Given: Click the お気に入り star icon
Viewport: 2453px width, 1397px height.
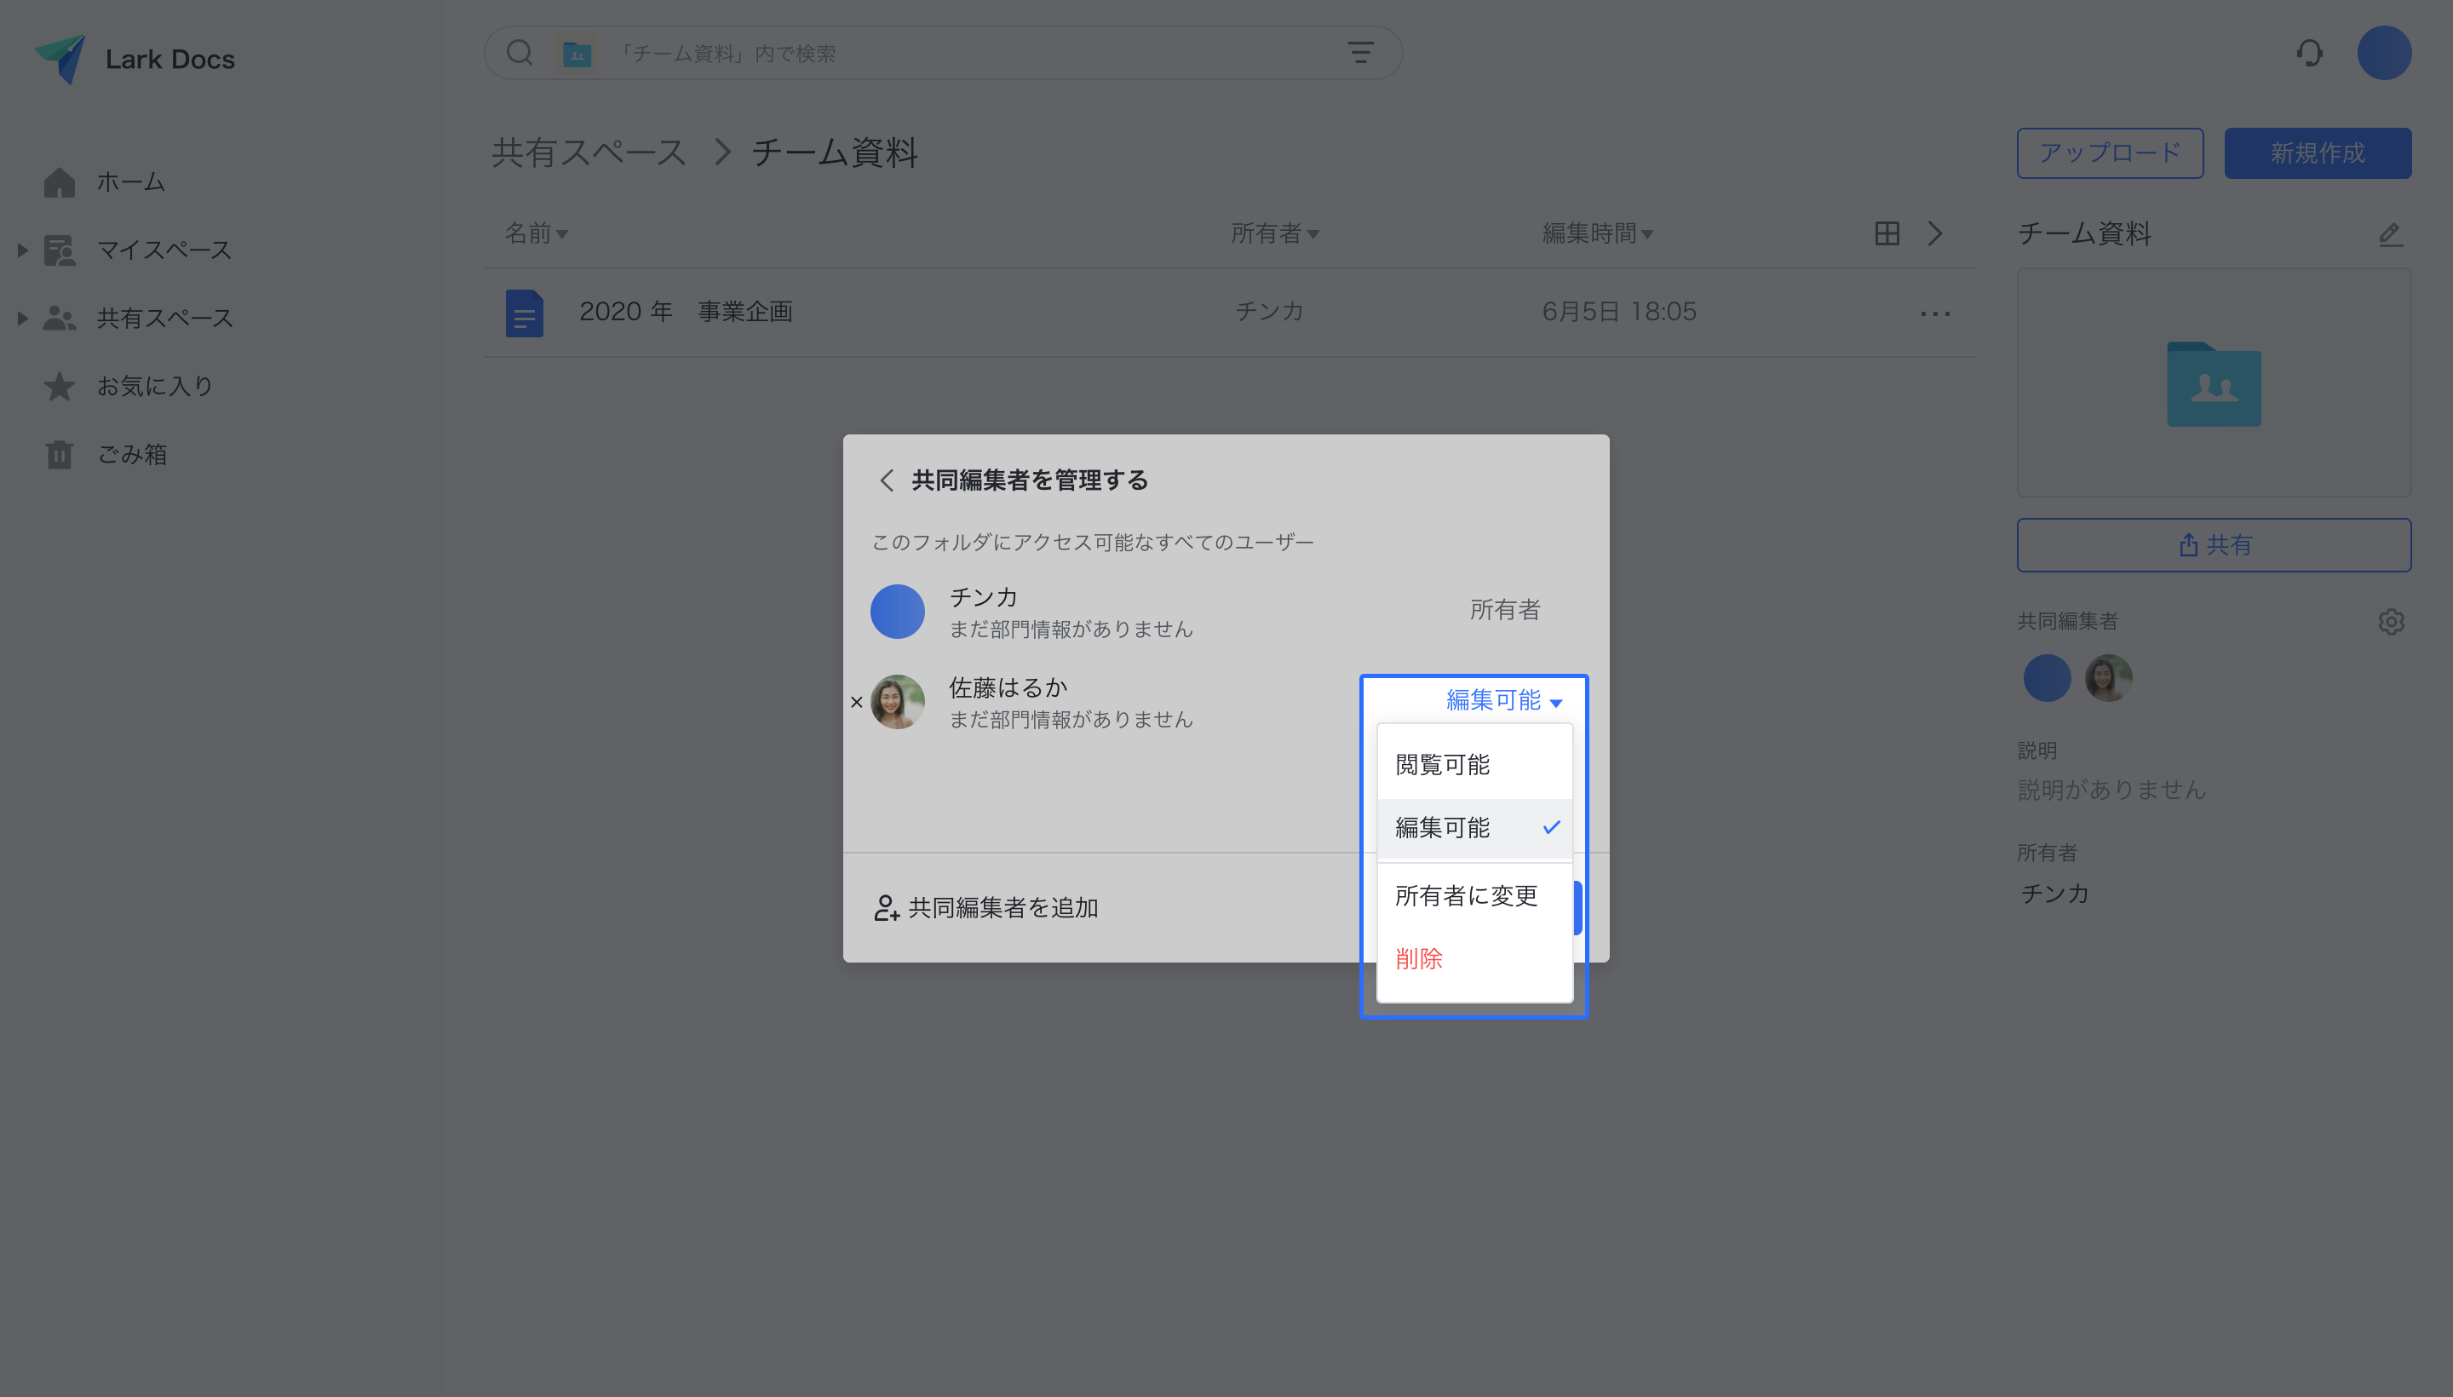Looking at the screenshot, I should point(60,386).
